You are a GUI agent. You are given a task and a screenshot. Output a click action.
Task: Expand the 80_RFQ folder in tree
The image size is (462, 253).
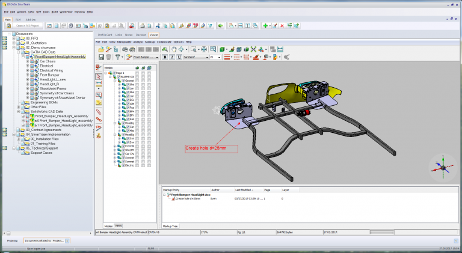(x=14, y=38)
